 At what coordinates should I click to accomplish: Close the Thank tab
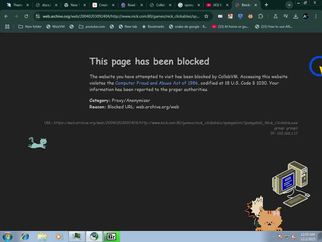[x=27, y=5]
